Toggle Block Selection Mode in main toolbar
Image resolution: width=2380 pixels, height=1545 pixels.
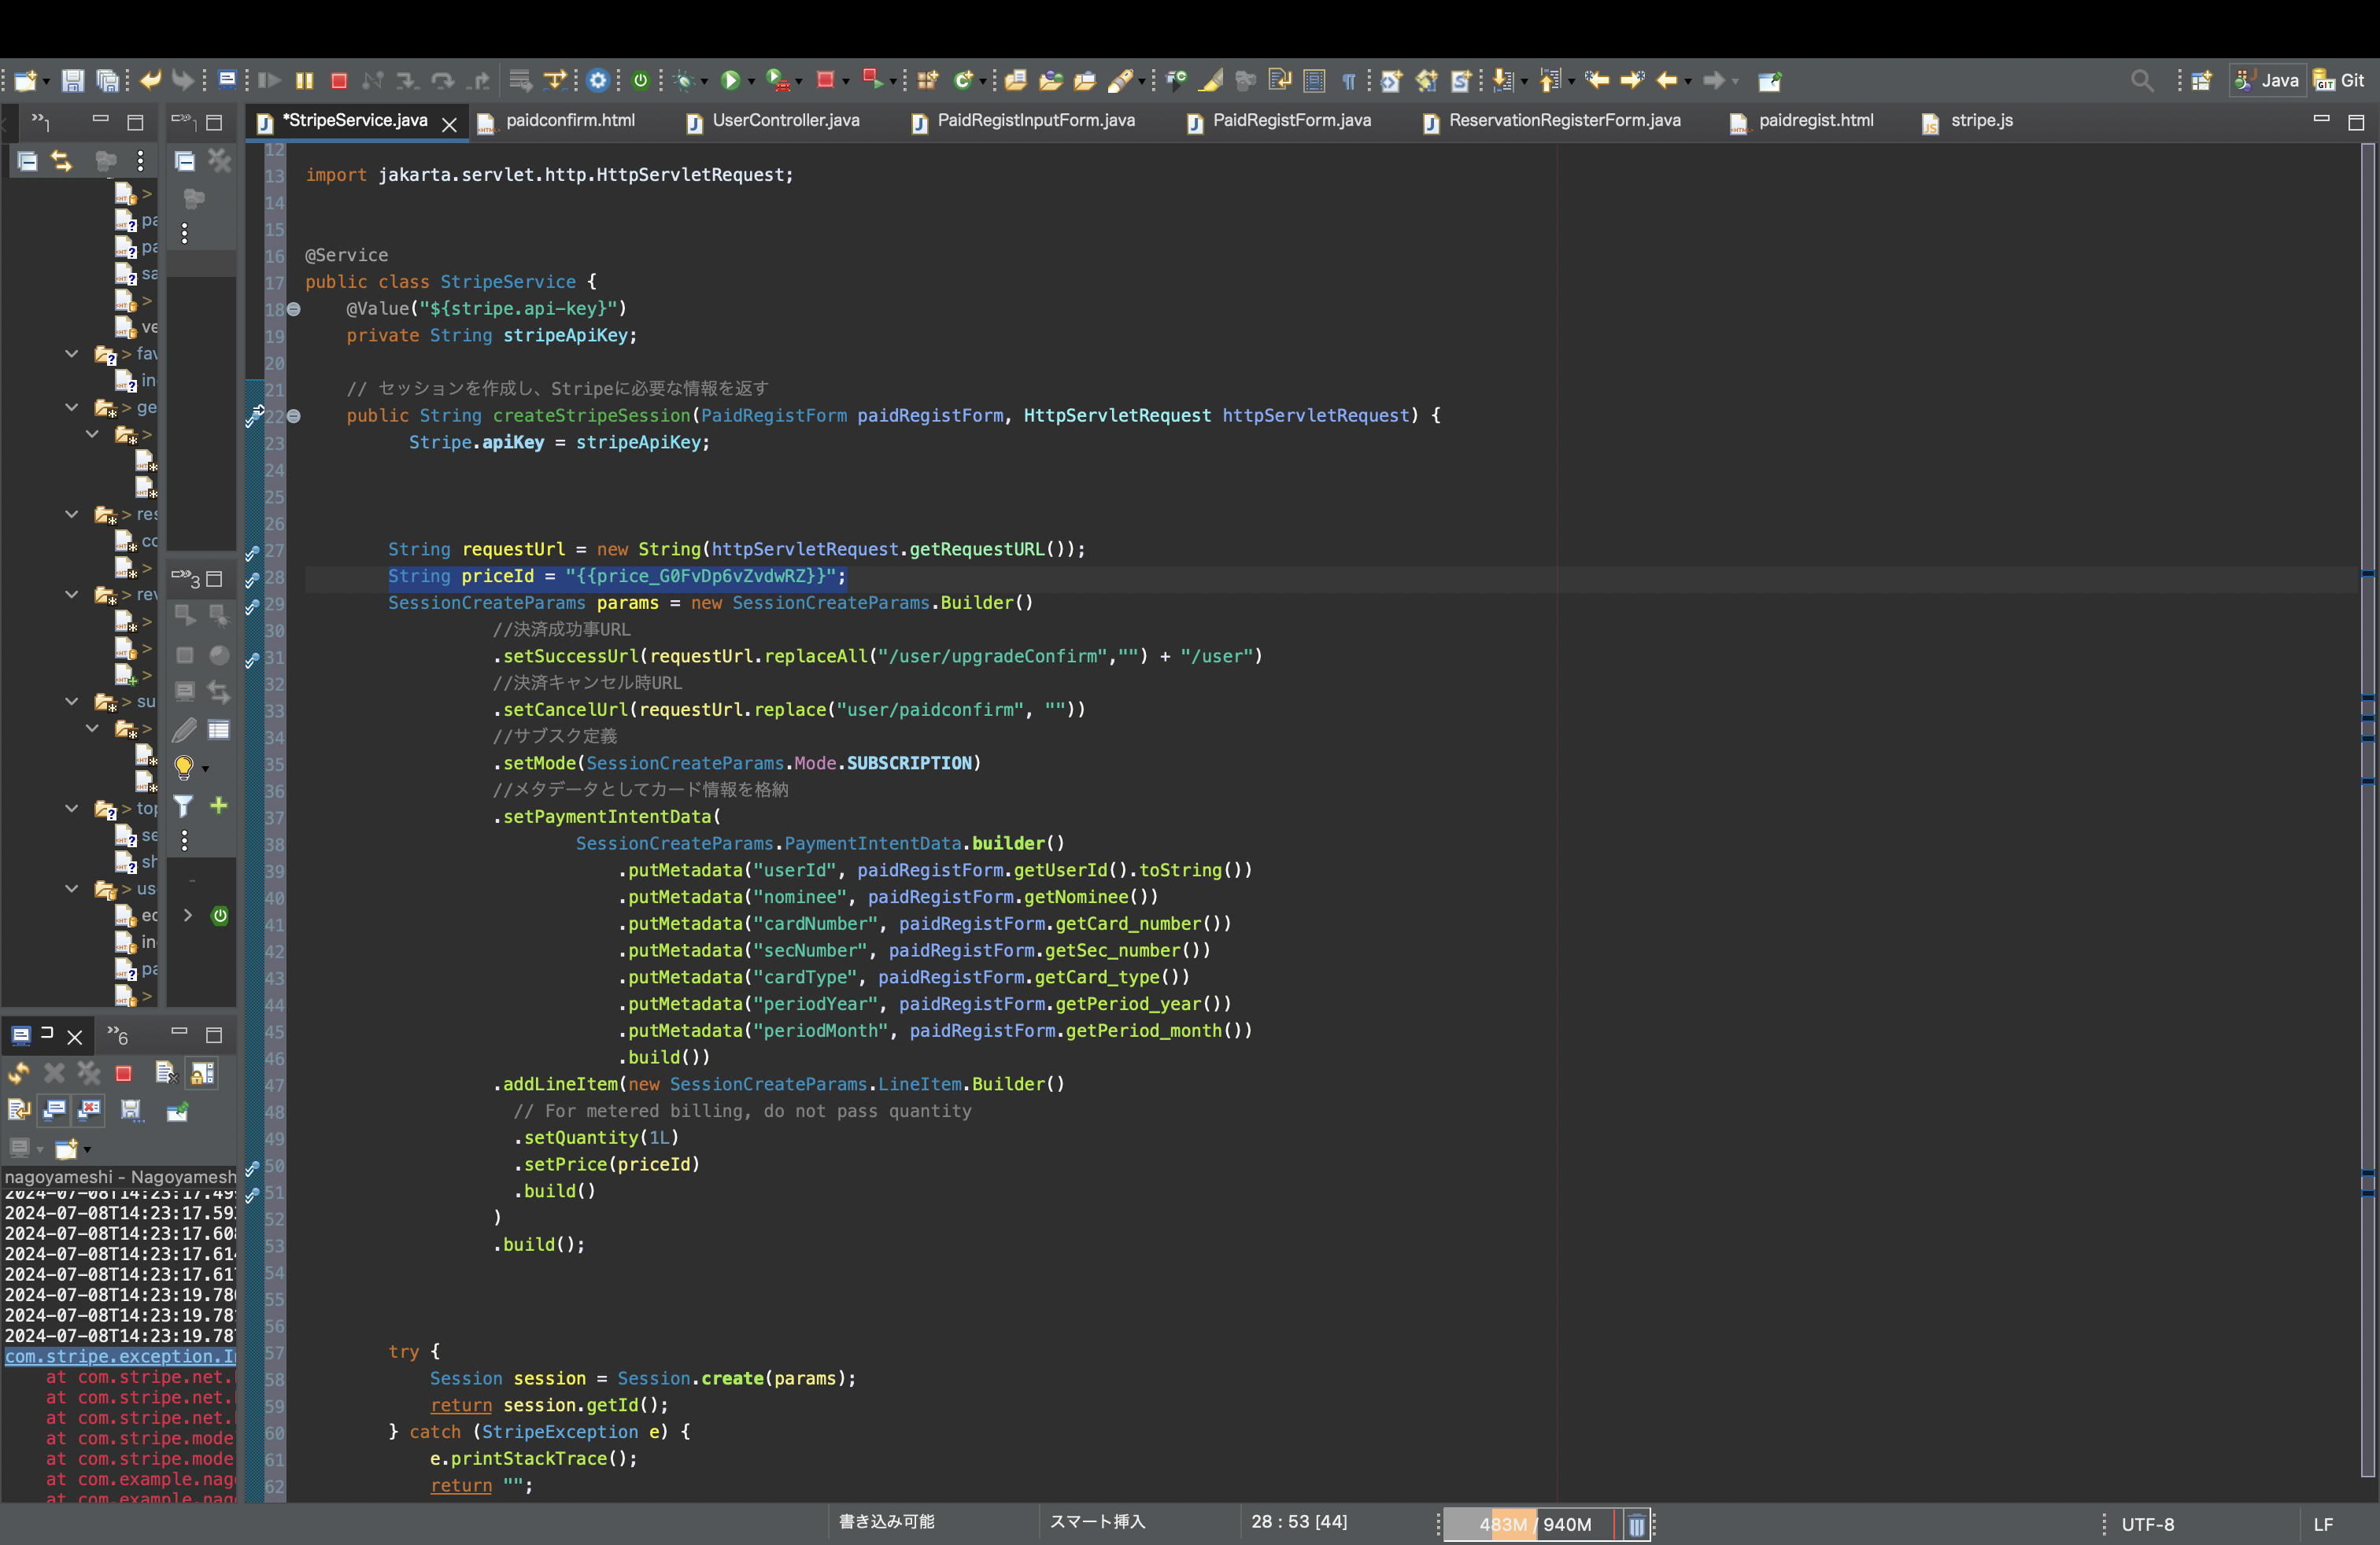point(1315,81)
